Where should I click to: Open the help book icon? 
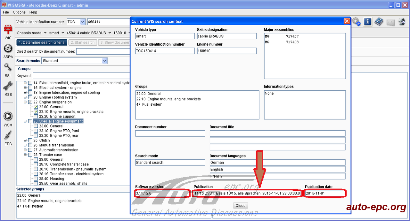click(379, 22)
